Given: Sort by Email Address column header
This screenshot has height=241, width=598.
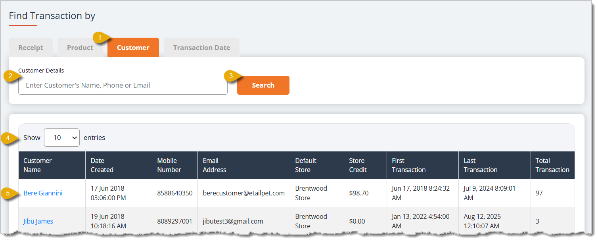Looking at the screenshot, I should pyautogui.click(x=244, y=165).
